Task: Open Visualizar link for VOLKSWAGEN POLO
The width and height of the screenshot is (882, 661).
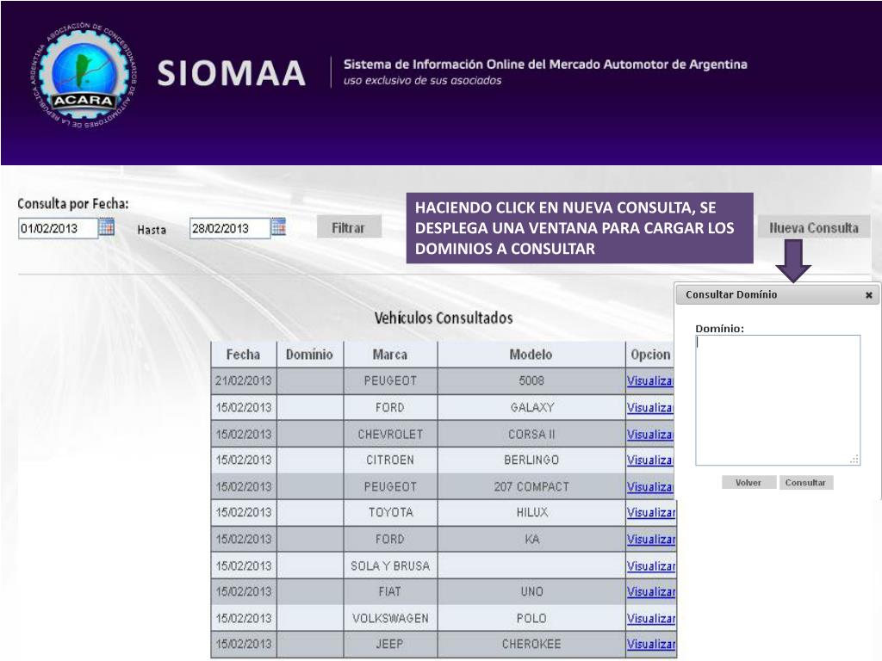Action: (651, 618)
